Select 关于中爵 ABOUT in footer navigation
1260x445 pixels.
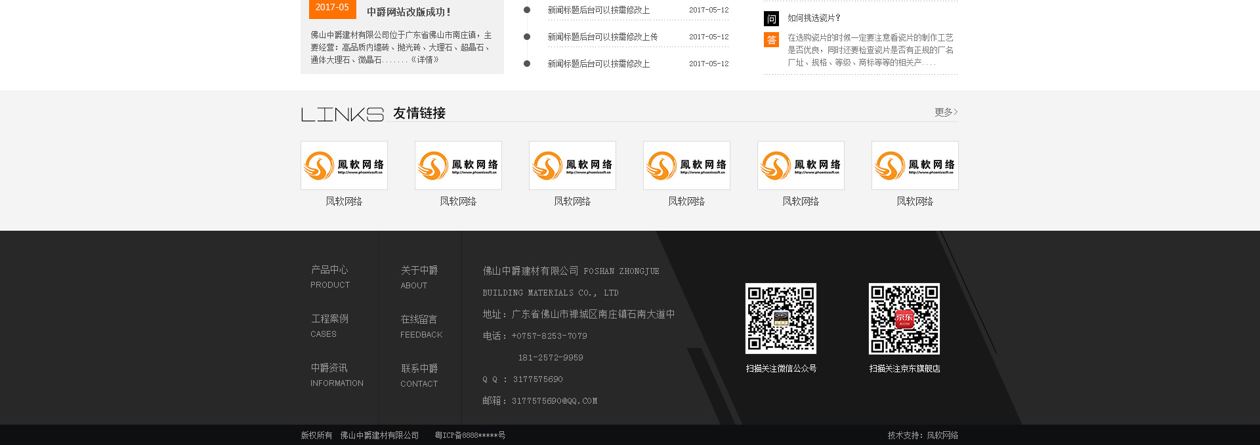point(419,277)
